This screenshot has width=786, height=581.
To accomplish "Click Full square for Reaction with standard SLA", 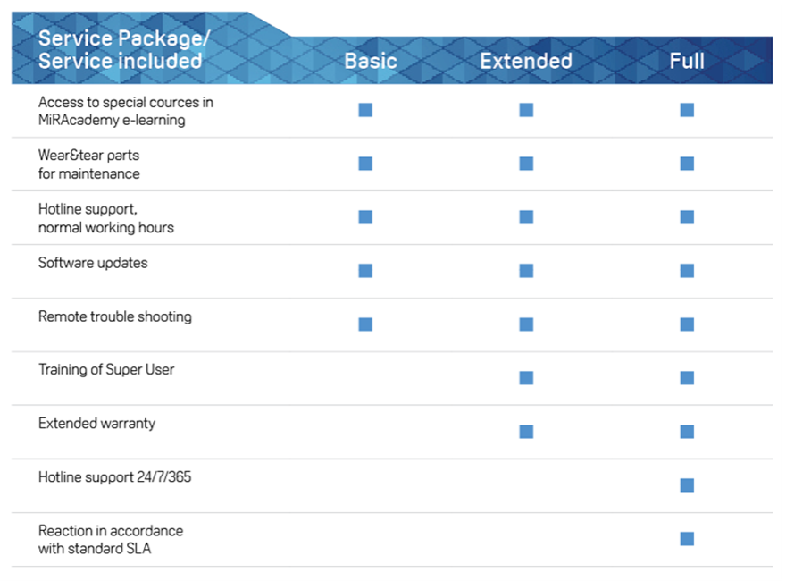I will [x=687, y=539].
